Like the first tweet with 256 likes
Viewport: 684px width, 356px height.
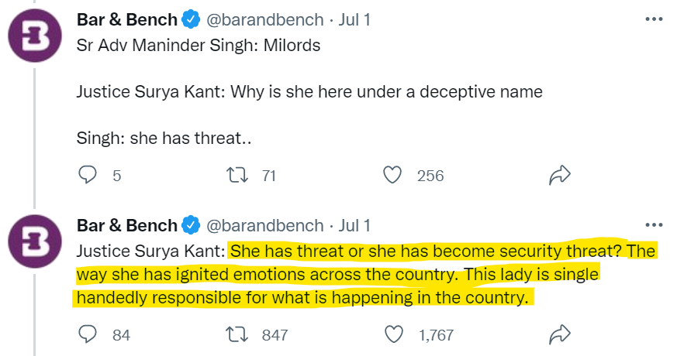(x=395, y=176)
